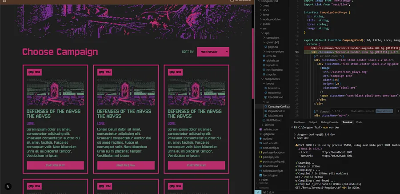Open package-lock.json file

(273, 152)
